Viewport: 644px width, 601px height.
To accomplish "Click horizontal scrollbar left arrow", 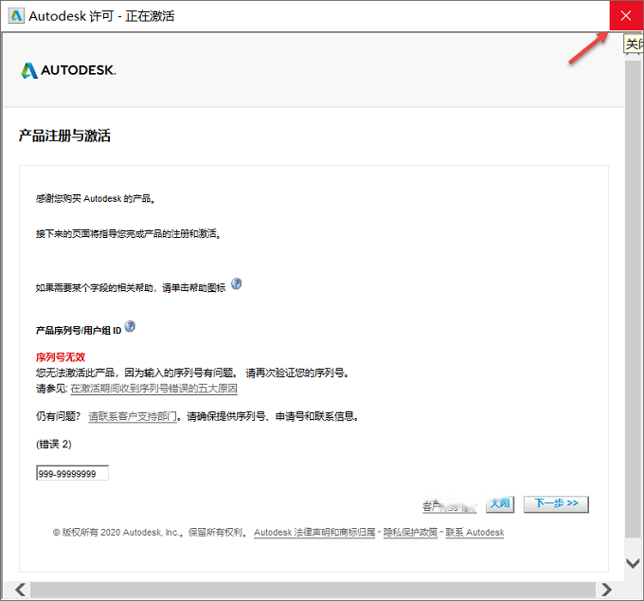I will click(x=20, y=590).
